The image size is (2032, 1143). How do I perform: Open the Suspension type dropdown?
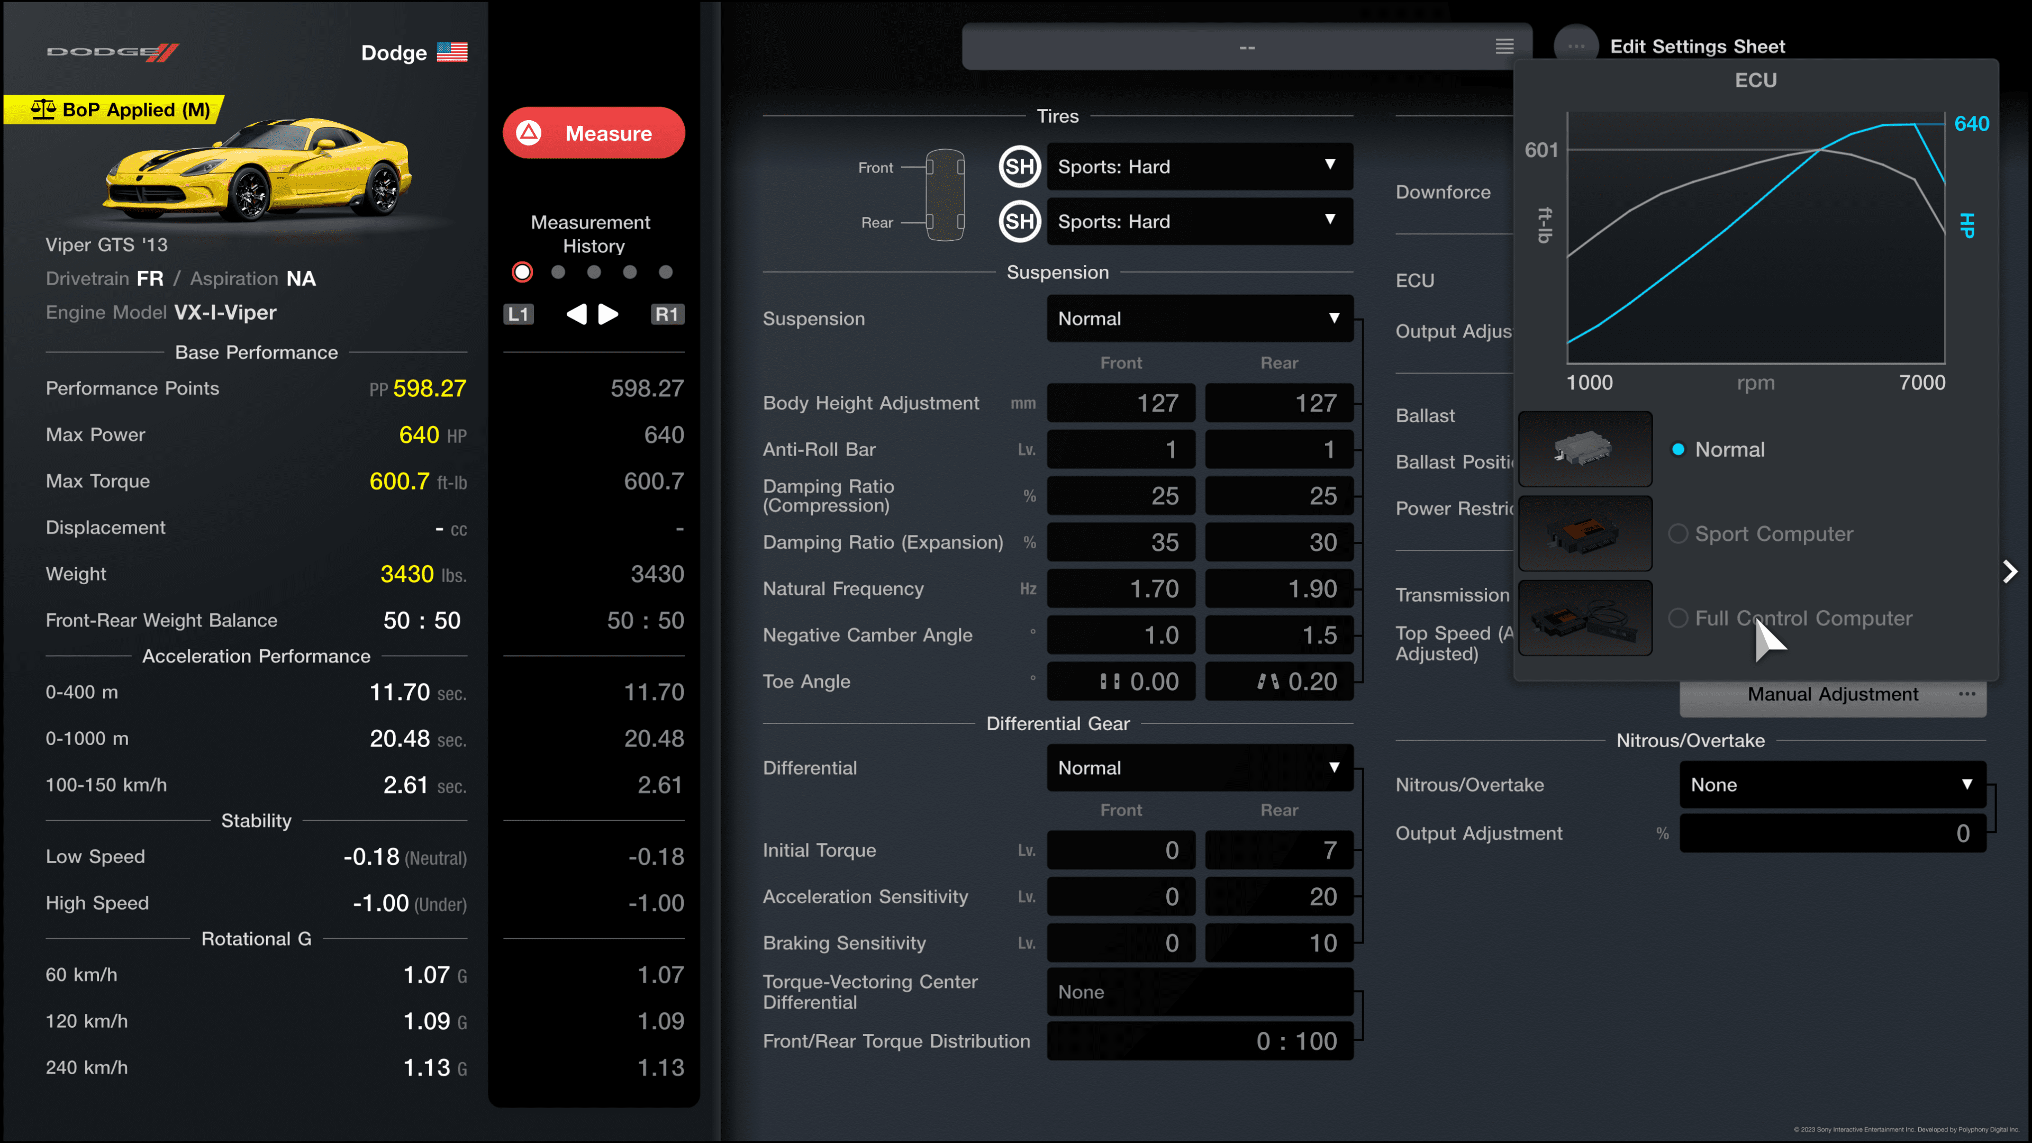[x=1200, y=319]
